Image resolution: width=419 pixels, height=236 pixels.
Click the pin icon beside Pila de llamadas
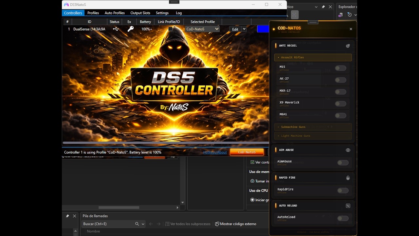pyautogui.click(x=67, y=216)
